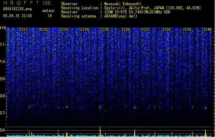Click the 0.6 kHz axis tick label

click(x=3, y=130)
